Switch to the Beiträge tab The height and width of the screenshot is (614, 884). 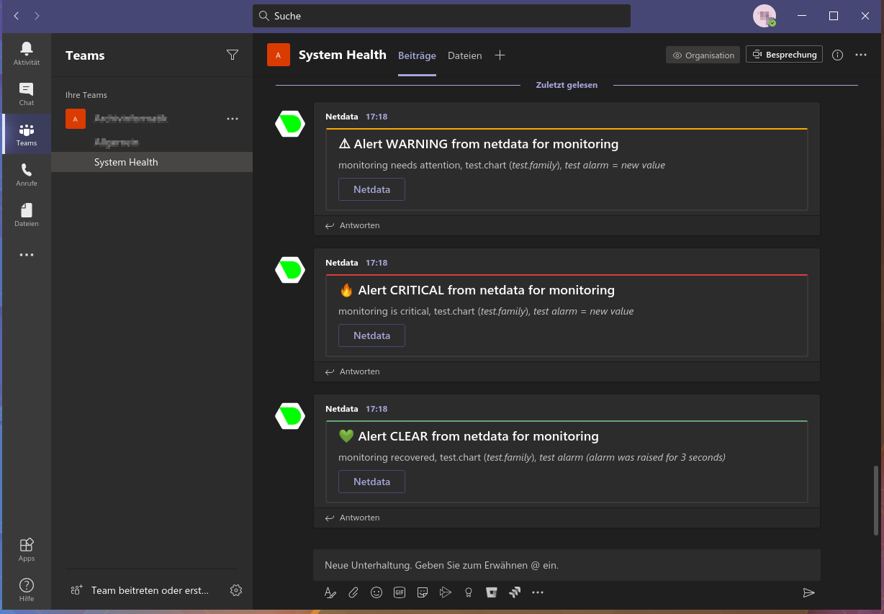[417, 55]
